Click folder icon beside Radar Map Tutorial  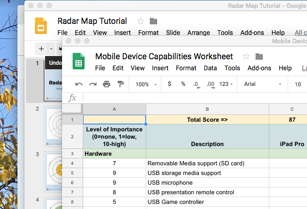click(x=153, y=21)
